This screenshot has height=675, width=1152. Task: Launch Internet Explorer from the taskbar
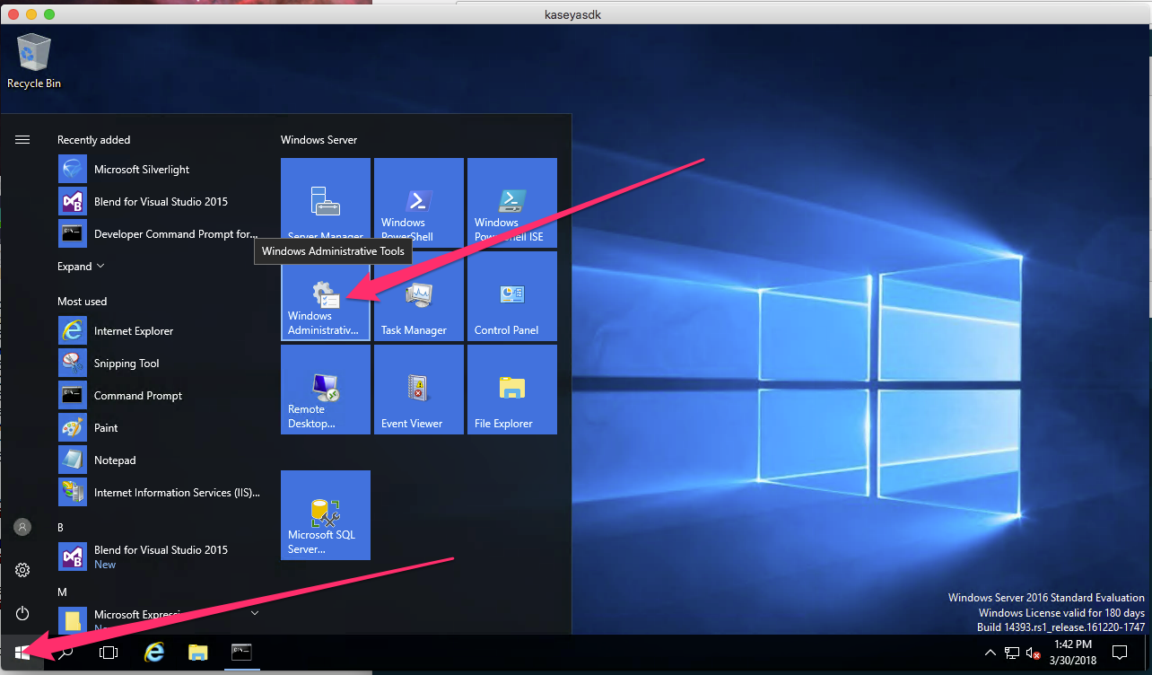[x=154, y=653]
